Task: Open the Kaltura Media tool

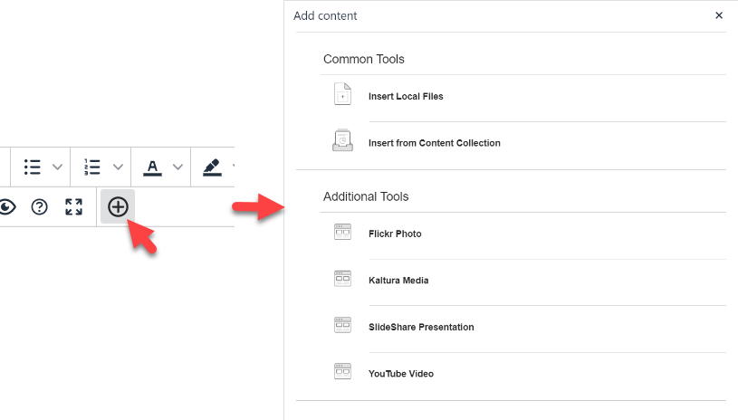Action: pos(398,281)
